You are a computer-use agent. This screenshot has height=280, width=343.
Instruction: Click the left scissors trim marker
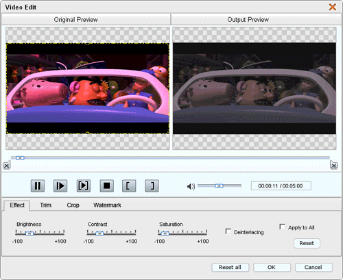point(7,165)
